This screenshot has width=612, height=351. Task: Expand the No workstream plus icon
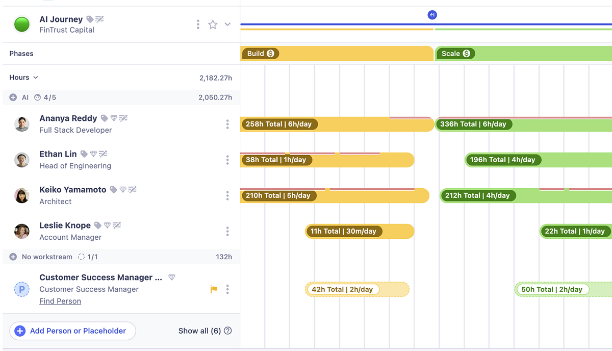13,257
